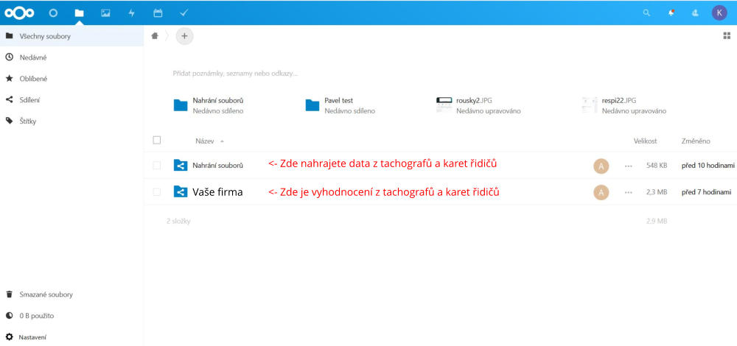This screenshot has width=737, height=346.
Task: Click the search magnifier icon
Action: point(646,13)
